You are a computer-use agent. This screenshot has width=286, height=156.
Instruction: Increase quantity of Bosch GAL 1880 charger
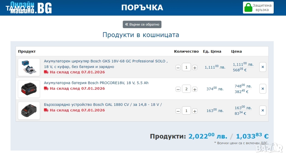click(195, 111)
